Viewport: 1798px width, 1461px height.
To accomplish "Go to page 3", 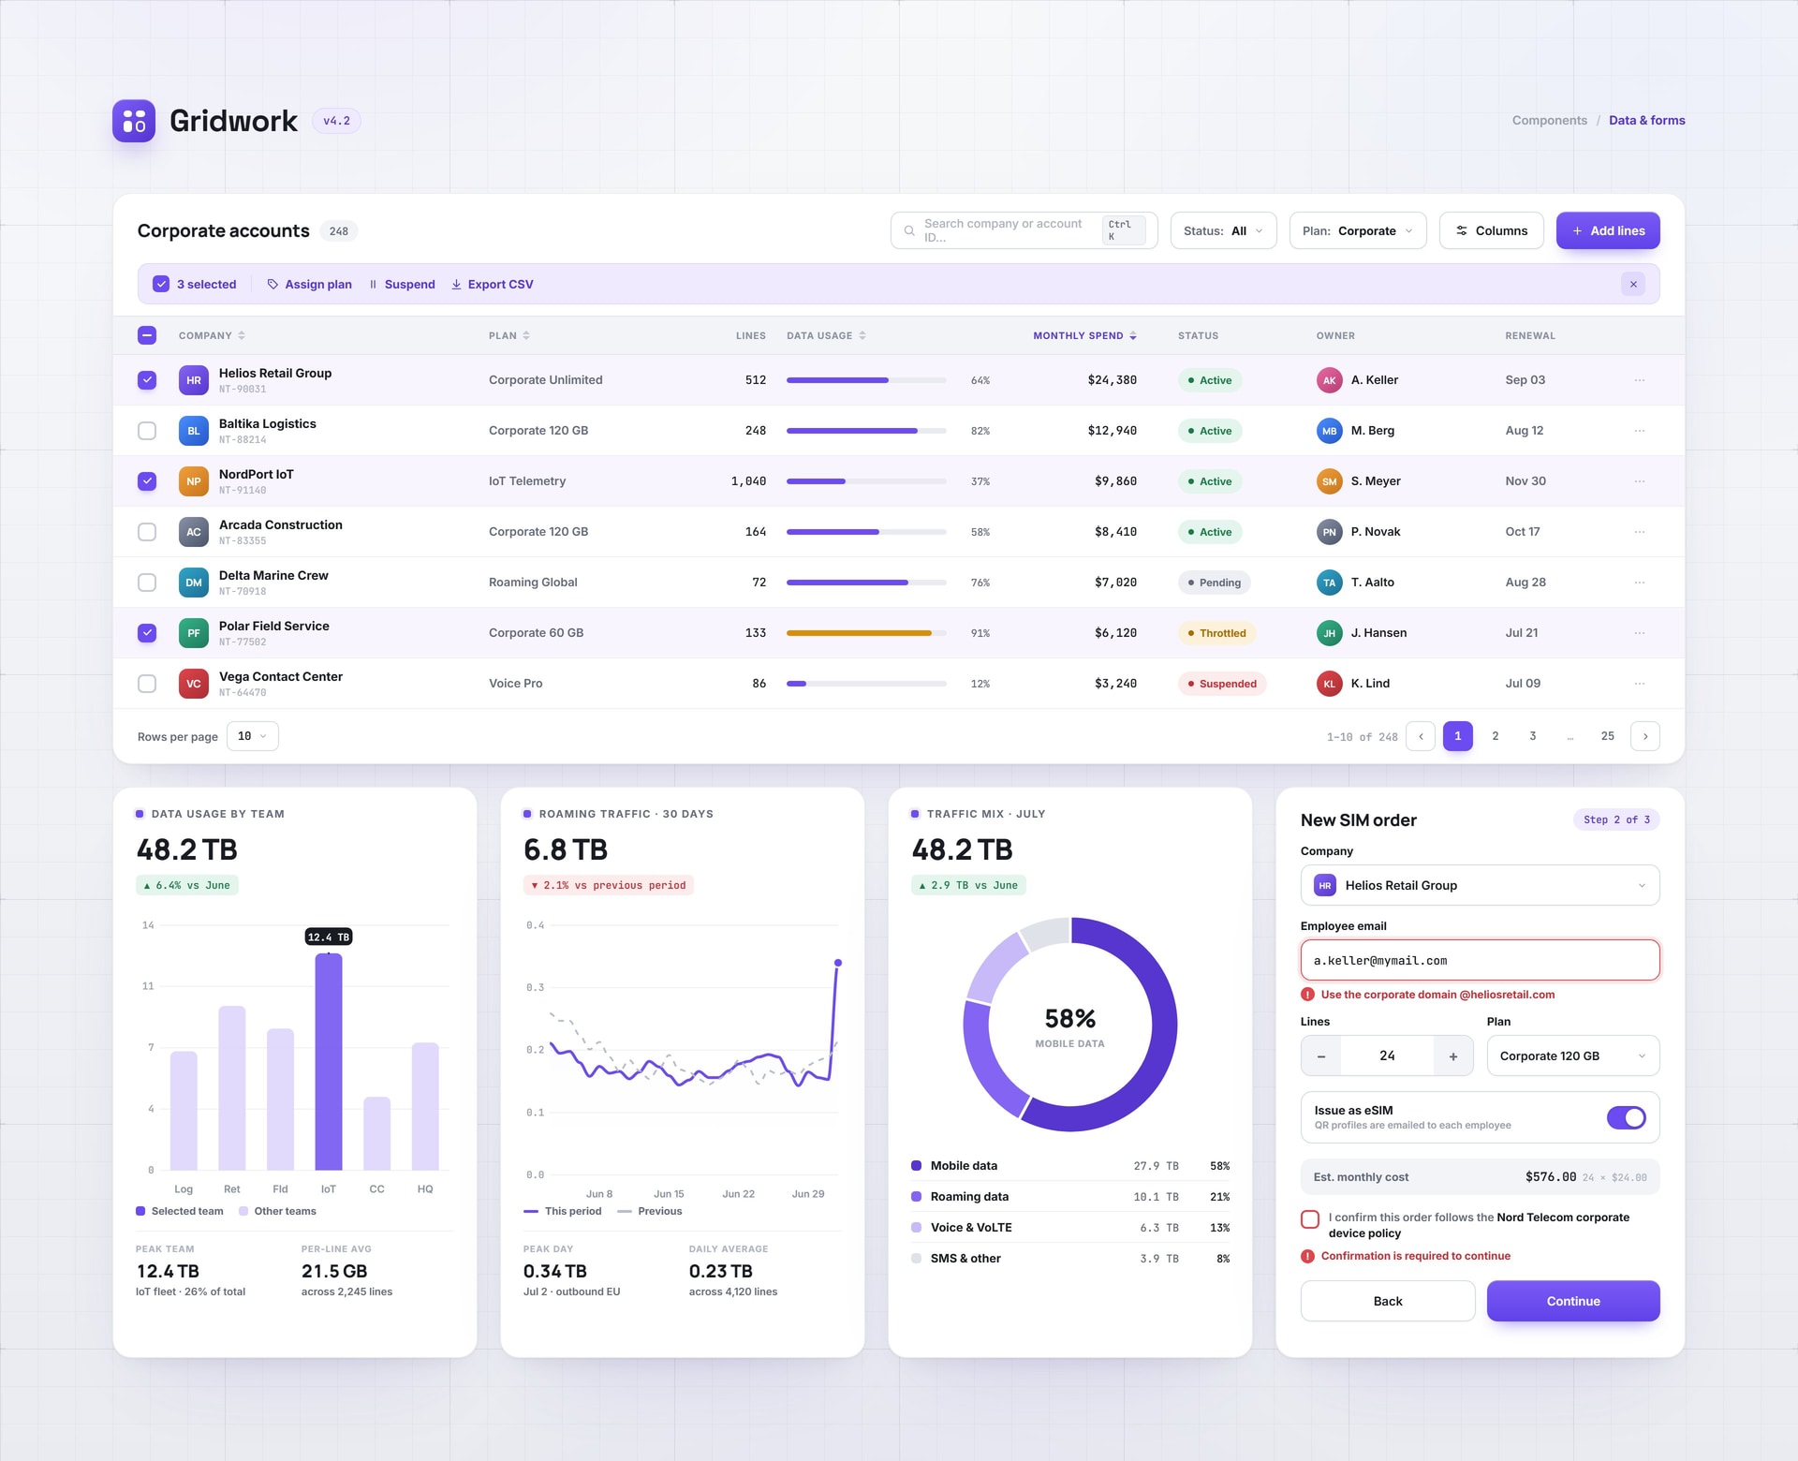I will point(1533,736).
